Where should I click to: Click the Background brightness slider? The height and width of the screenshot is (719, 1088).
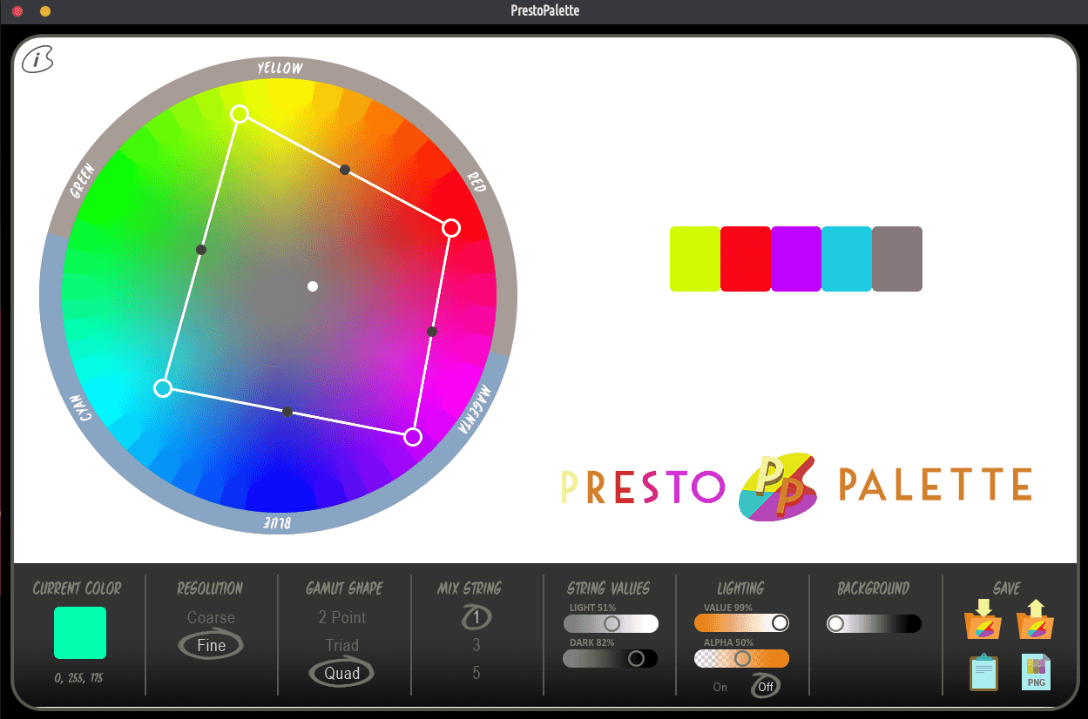[x=874, y=624]
